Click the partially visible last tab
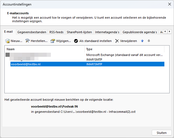This screenshot has width=174, height=138. pyautogui.click(x=161, y=32)
